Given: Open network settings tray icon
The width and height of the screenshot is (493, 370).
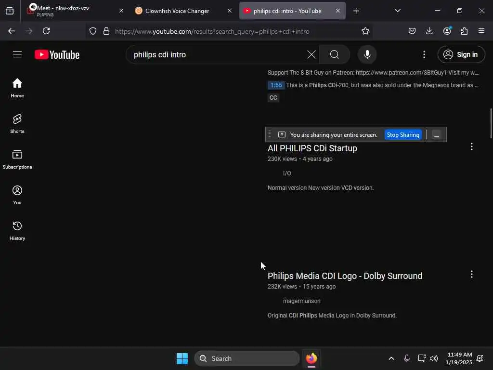Looking at the screenshot, I should [x=421, y=358].
